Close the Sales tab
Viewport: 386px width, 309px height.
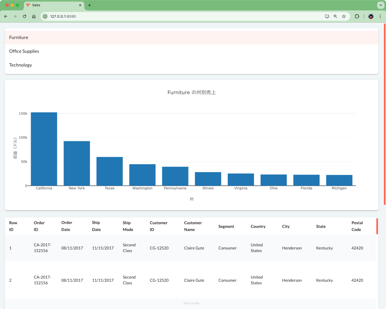(x=80, y=5)
